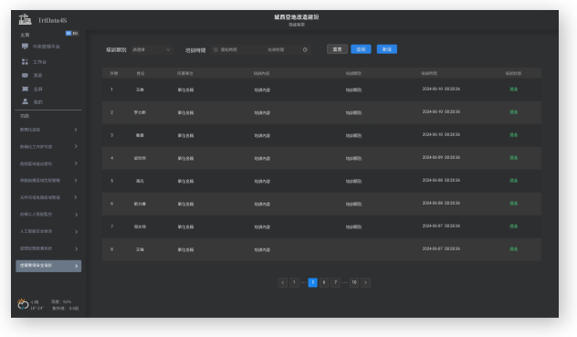
Task: Open 消息 in the sidebar
Action: pos(37,75)
